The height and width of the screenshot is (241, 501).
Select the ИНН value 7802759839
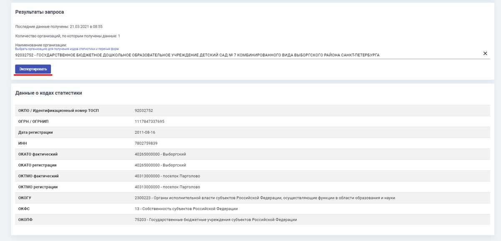[146, 143]
